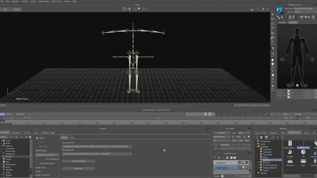
Task: Switch to the Dopesheet tab
Action: click(x=16, y=133)
